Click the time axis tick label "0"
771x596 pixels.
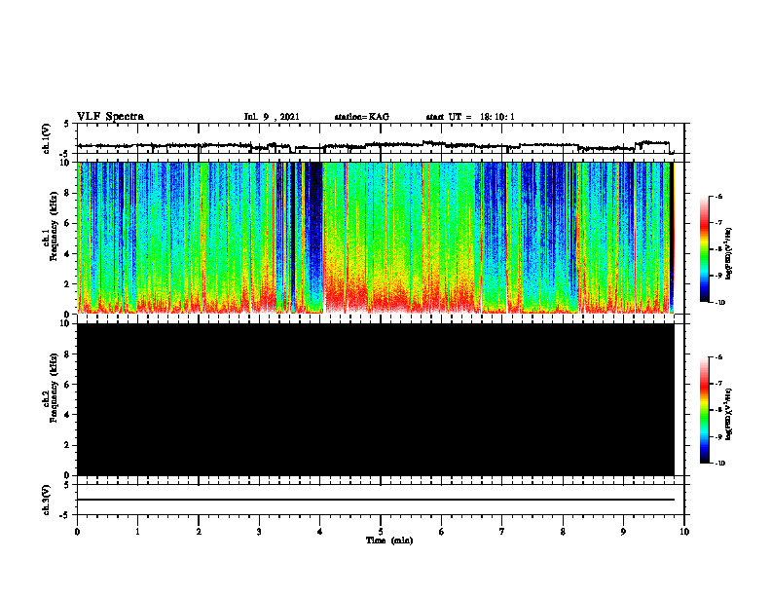(x=77, y=532)
